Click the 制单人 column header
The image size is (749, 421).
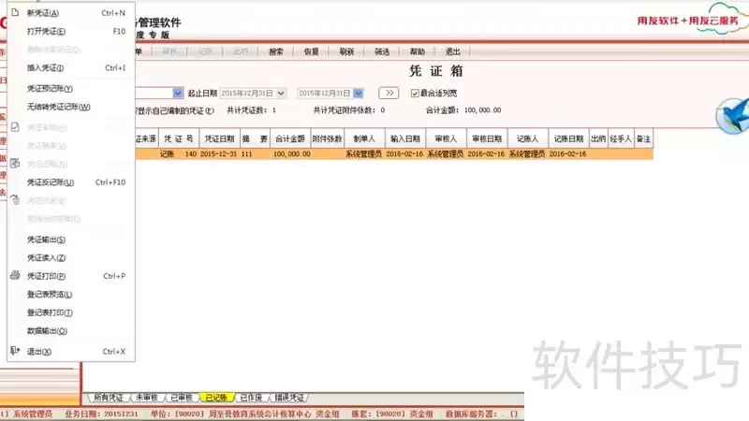tap(364, 138)
